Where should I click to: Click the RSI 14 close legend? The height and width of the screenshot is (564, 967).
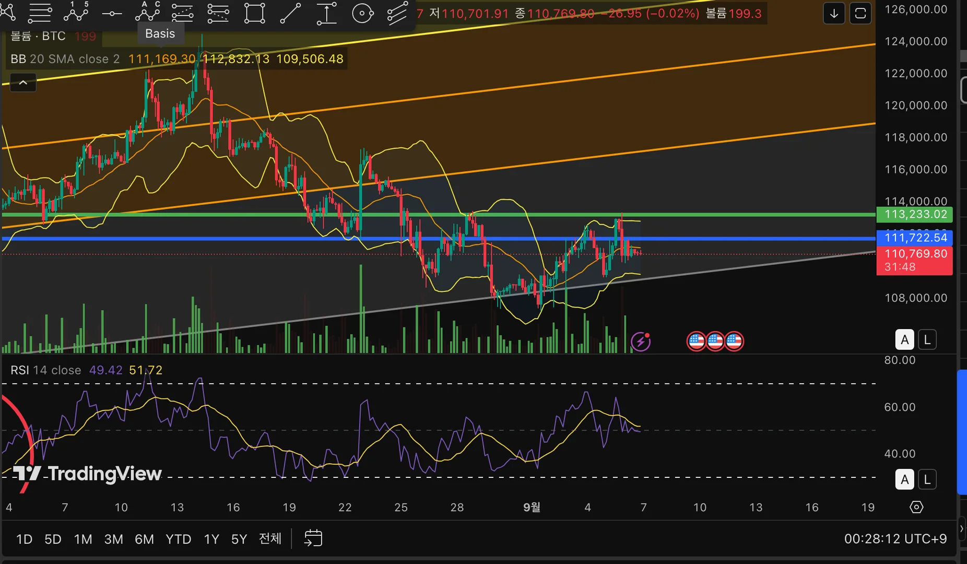(x=46, y=370)
